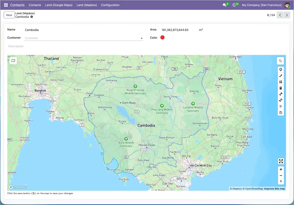The width and height of the screenshot is (294, 205).
Task: Select the scissors cut tool
Action: (x=281, y=106)
